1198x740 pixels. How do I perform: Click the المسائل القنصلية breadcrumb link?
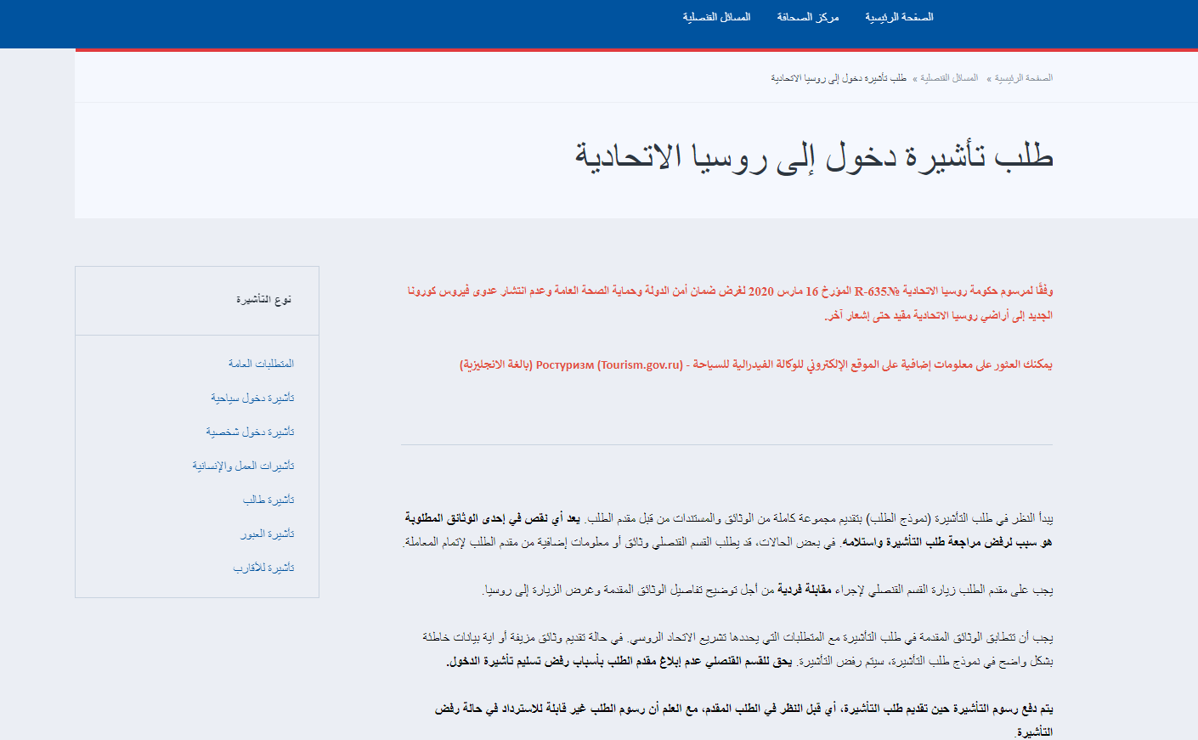point(949,78)
